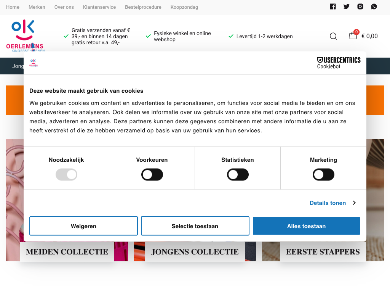
Task: Click the Oerlemans Kinderschoenen logo
Action: click(26, 35)
